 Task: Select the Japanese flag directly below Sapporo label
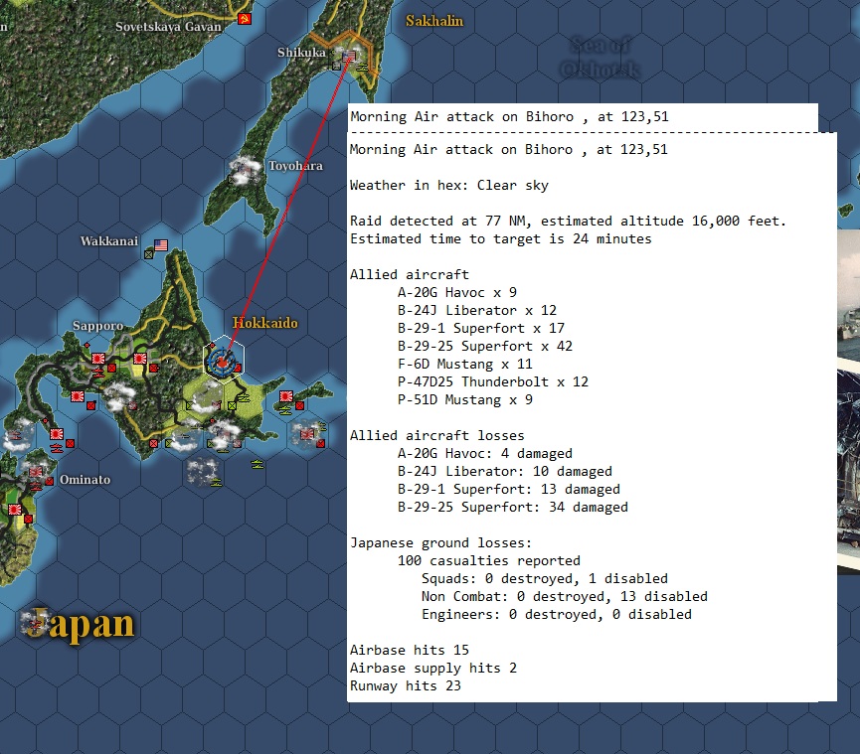click(98, 359)
